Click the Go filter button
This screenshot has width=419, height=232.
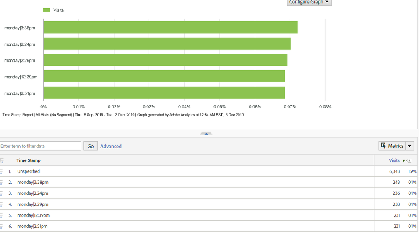pos(91,146)
